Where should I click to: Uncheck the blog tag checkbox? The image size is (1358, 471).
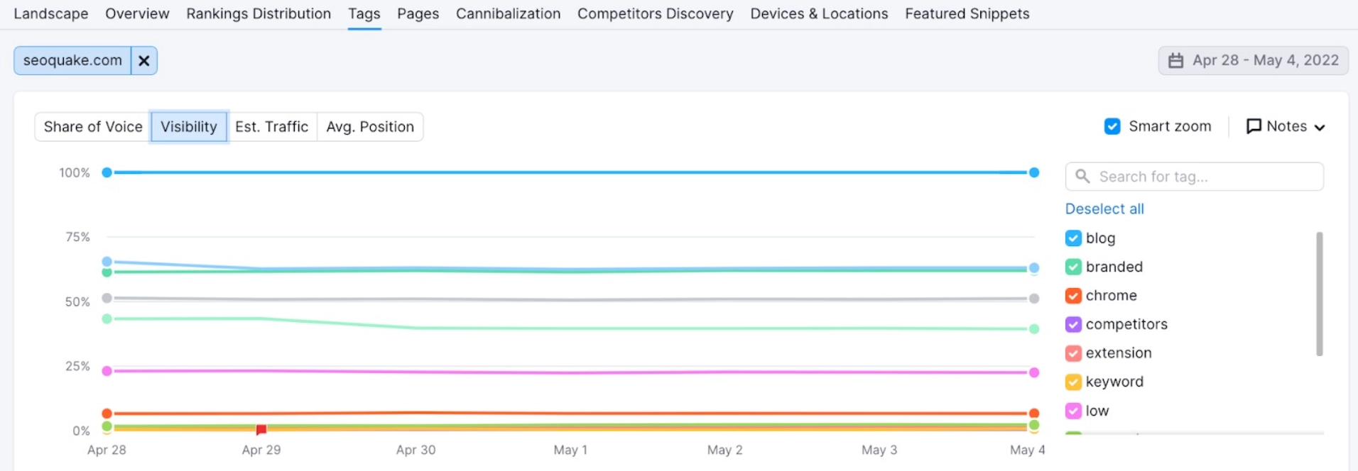point(1073,238)
